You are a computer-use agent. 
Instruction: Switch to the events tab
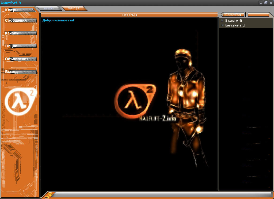(x=49, y=8)
